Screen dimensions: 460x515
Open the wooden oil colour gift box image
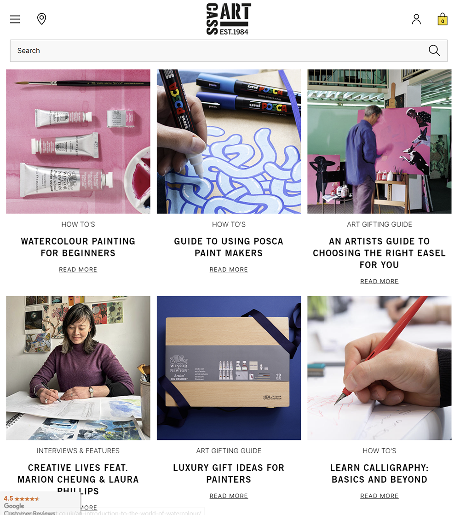(229, 368)
